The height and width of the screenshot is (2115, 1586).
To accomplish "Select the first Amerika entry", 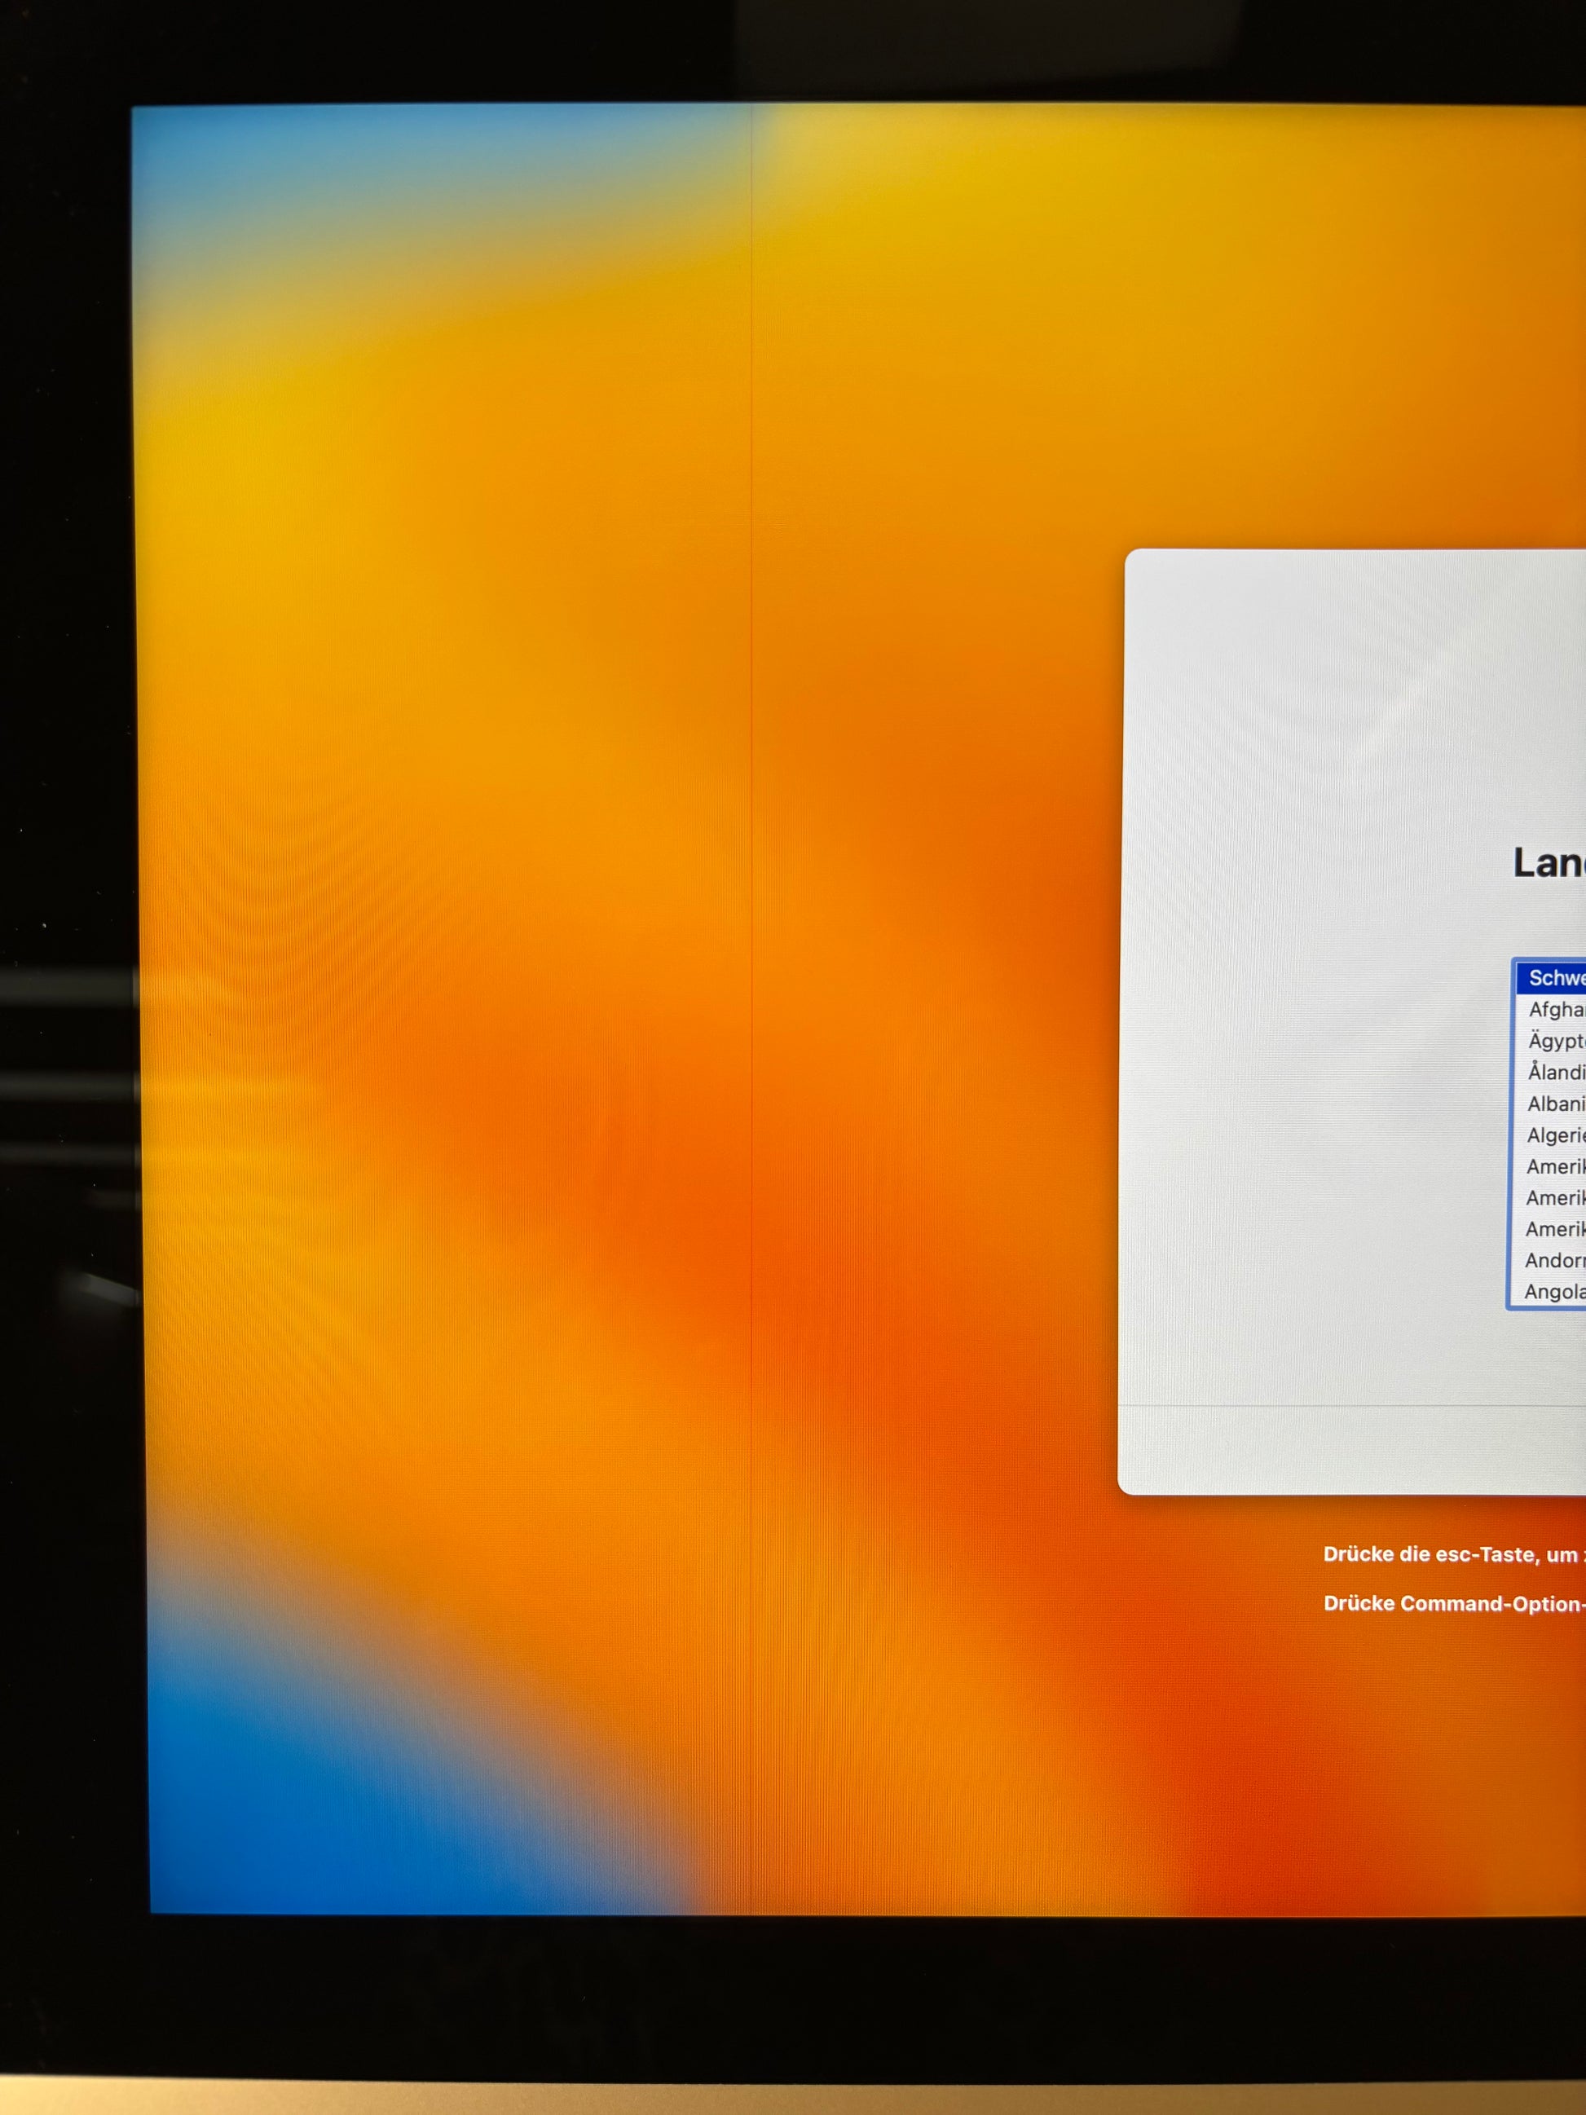I will [x=1555, y=1167].
